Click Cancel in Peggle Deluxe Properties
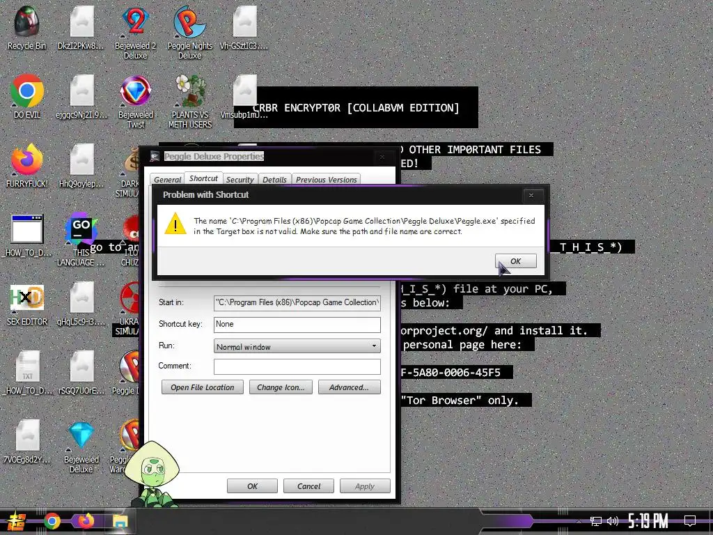Image resolution: width=713 pixels, height=535 pixels. [308, 486]
